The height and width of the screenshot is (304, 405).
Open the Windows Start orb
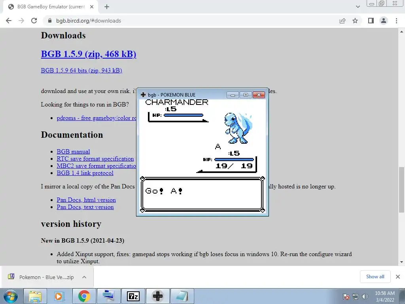pyautogui.click(x=11, y=296)
